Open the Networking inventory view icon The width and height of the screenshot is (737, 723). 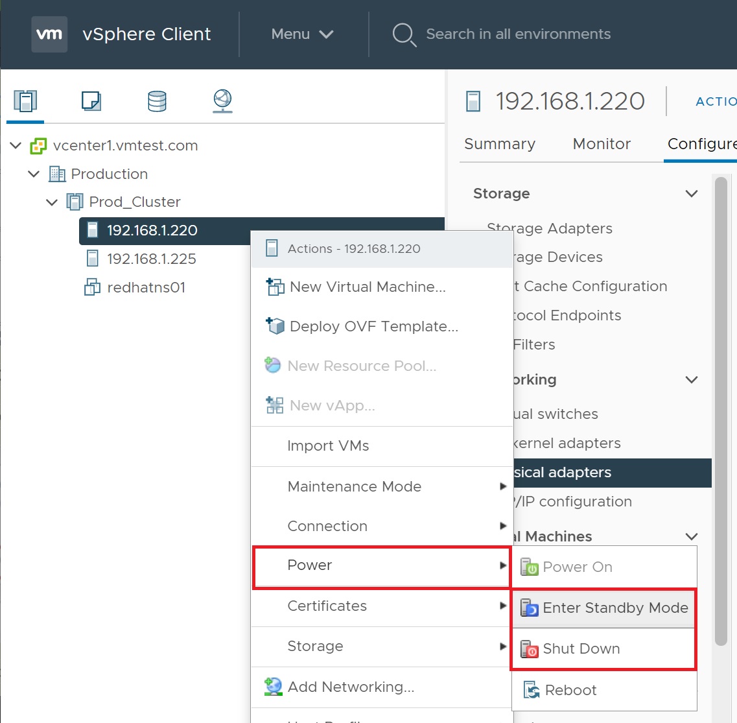[222, 101]
